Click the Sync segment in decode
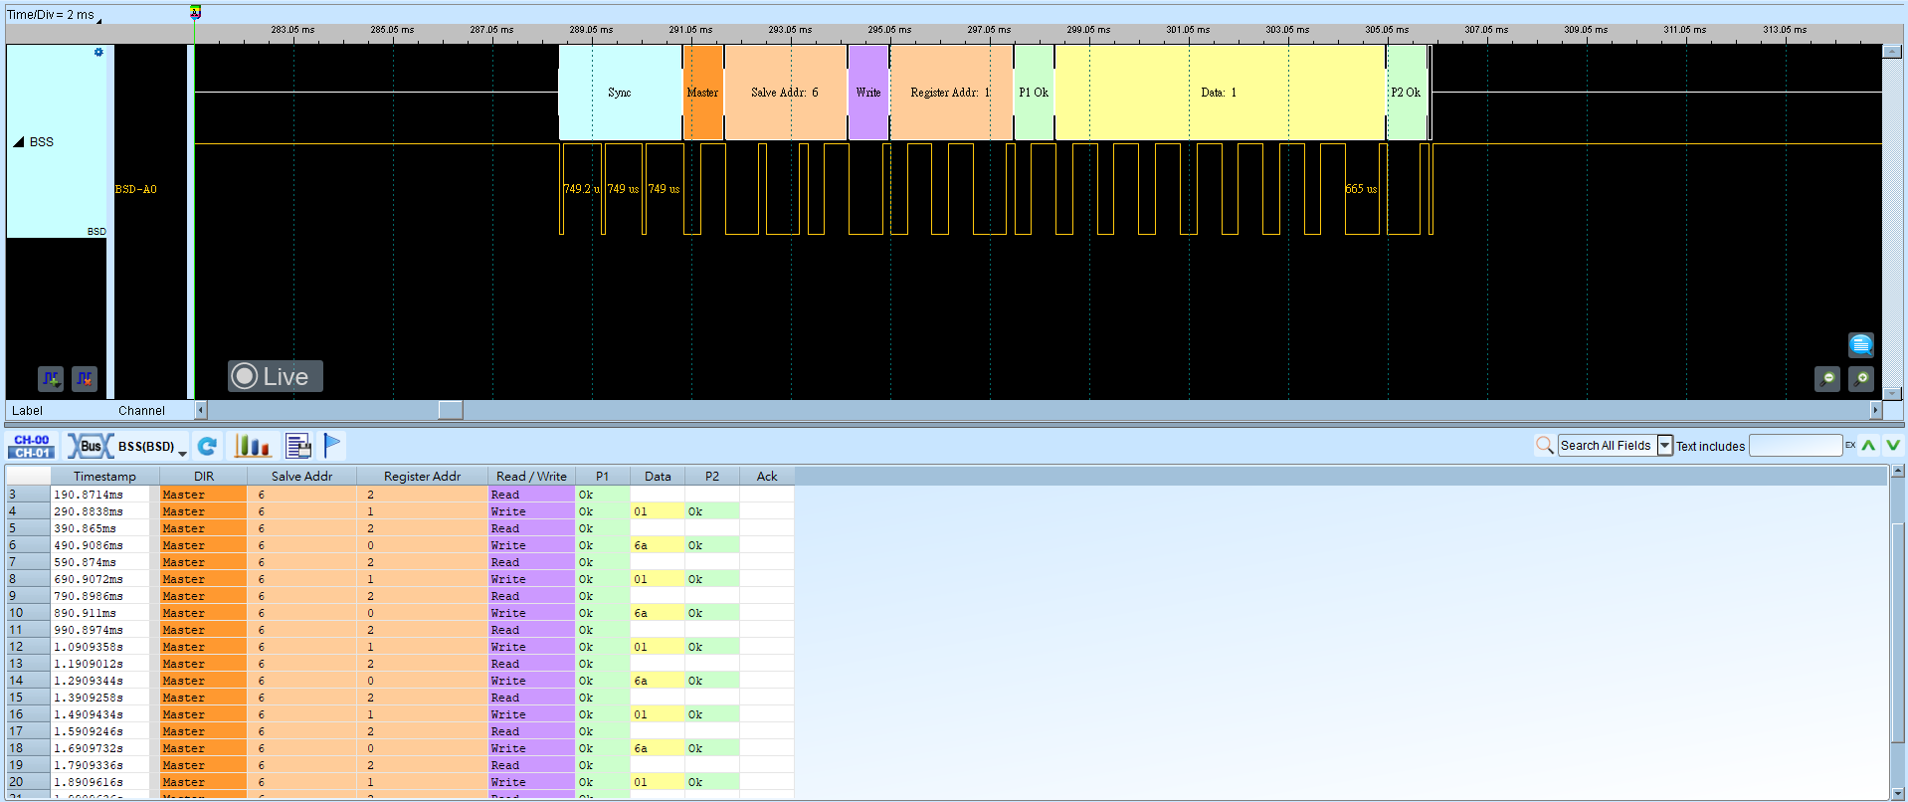The height and width of the screenshot is (802, 1908). tap(620, 93)
